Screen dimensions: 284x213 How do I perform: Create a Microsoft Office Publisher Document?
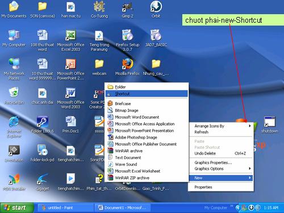pyautogui.click(x=147, y=144)
